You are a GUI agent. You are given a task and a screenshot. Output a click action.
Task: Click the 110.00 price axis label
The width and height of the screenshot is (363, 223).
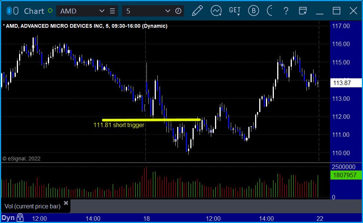pos(341,153)
